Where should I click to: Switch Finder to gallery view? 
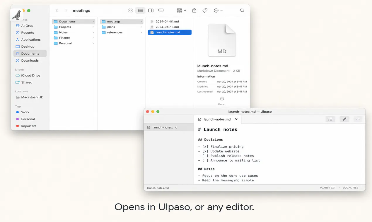(161, 11)
